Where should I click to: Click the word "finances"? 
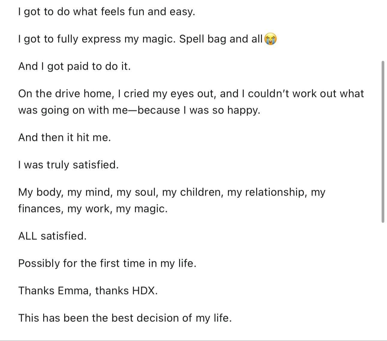pyautogui.click(x=40, y=209)
